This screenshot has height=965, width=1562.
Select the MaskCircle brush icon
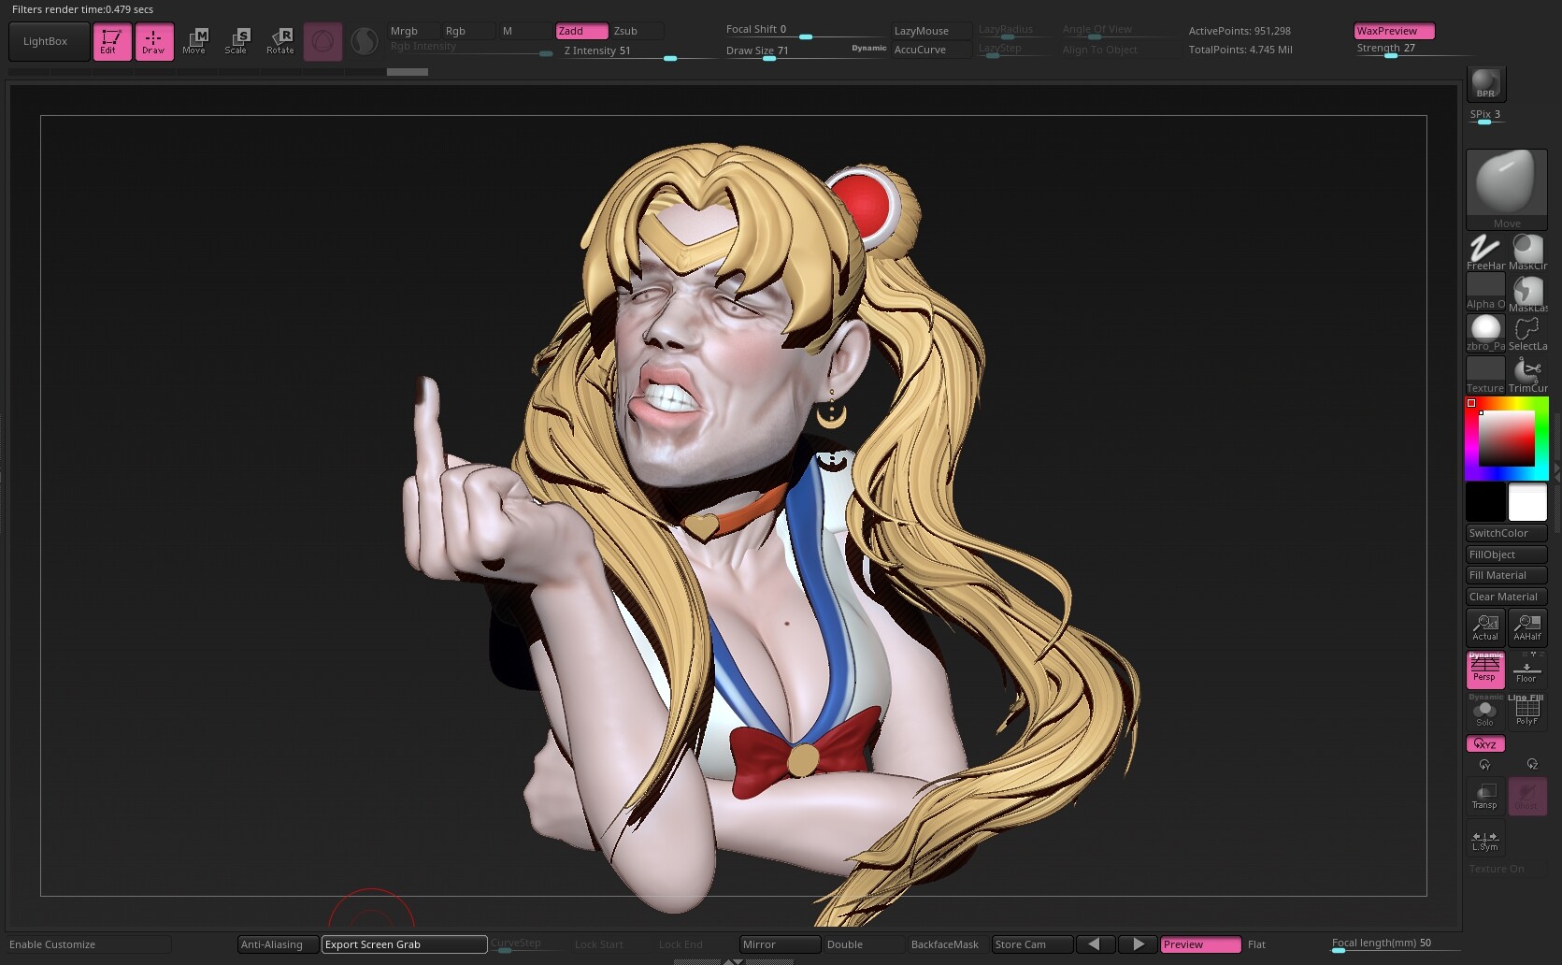pos(1527,252)
